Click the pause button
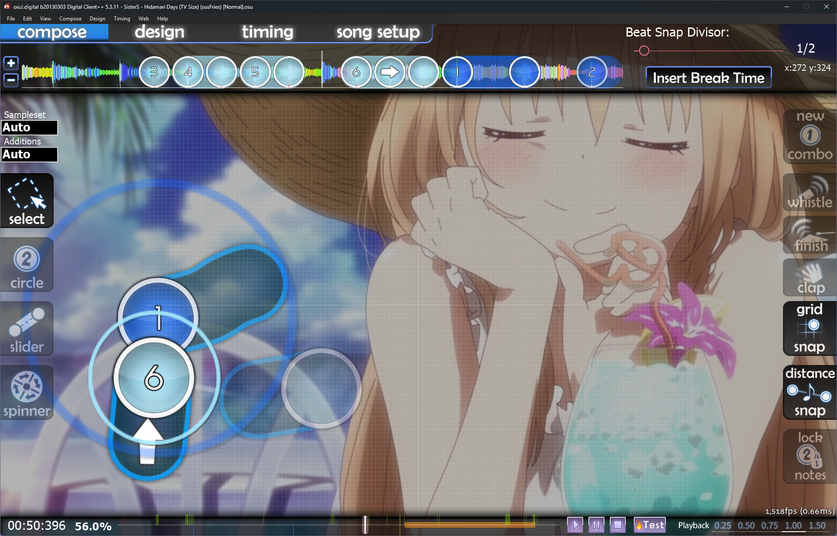The height and width of the screenshot is (536, 837). (596, 525)
